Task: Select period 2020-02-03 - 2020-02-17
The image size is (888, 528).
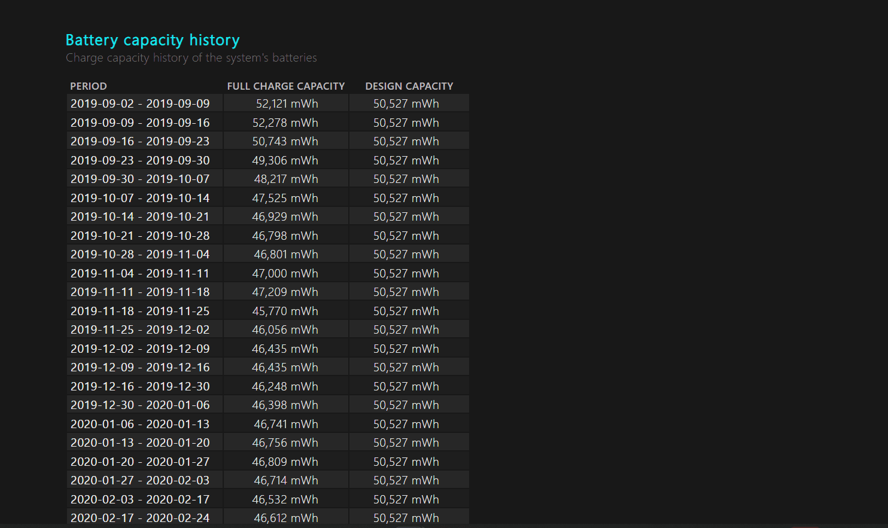Action: pos(140,499)
